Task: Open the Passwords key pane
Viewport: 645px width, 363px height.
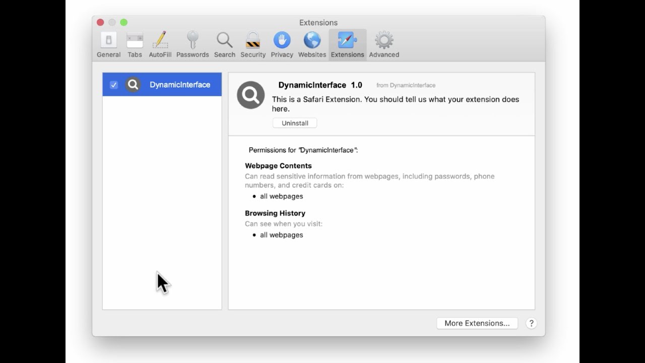Action: click(192, 45)
